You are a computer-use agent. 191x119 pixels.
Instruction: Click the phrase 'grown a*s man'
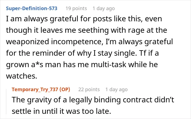34,65
